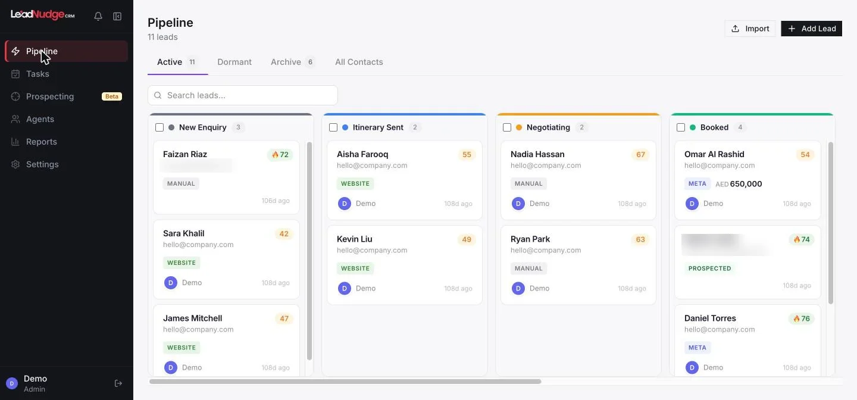Image resolution: width=857 pixels, height=400 pixels.
Task: Click the LeadNudge CRM logo
Action: click(43, 15)
